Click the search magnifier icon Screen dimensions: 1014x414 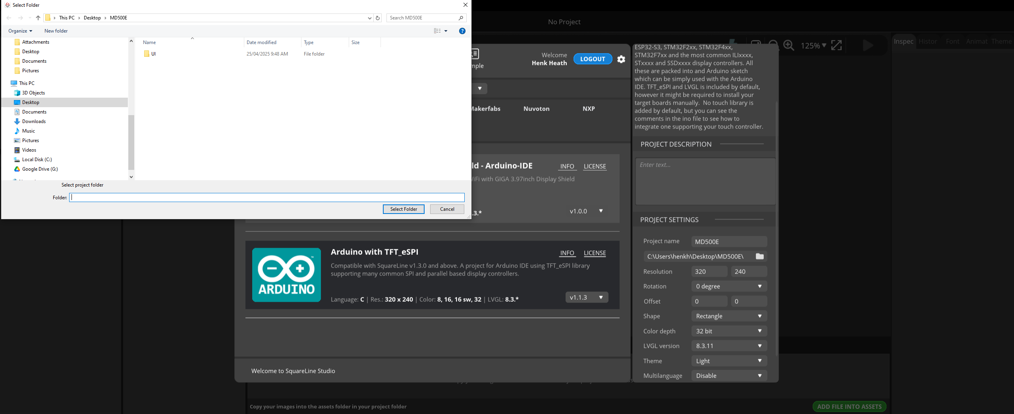(x=461, y=18)
